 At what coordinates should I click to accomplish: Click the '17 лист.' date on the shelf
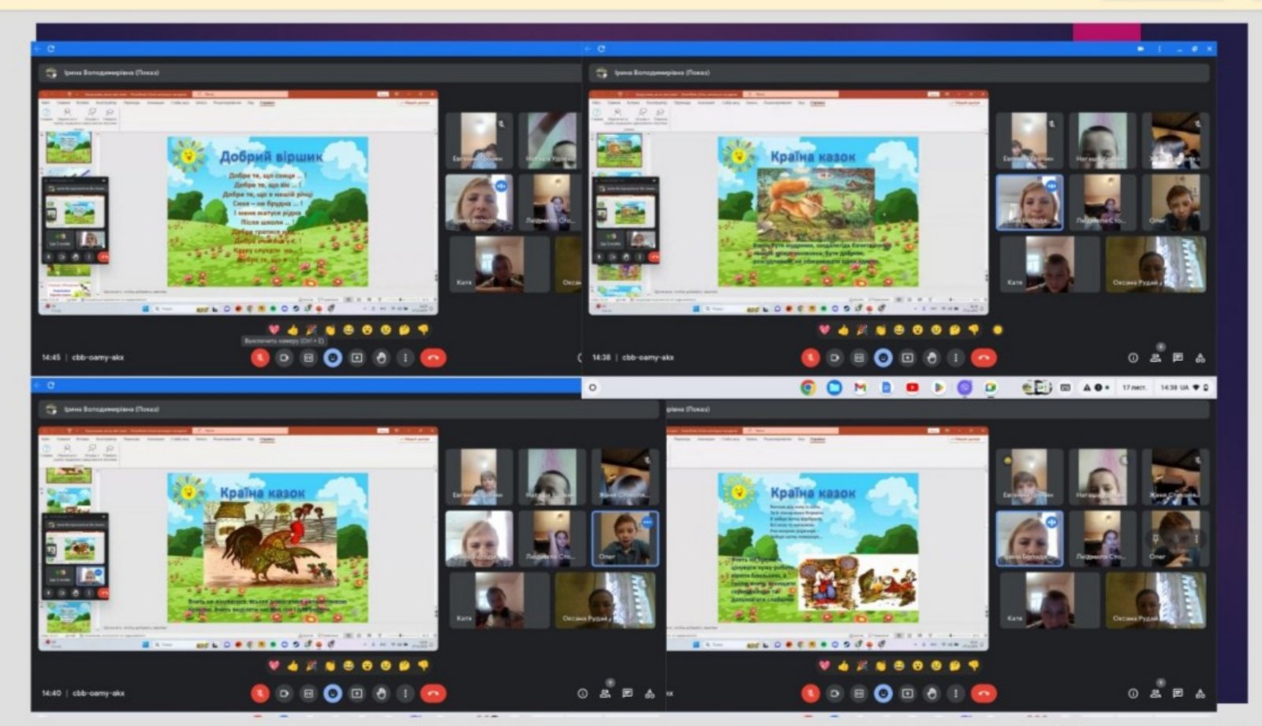pyautogui.click(x=1134, y=387)
